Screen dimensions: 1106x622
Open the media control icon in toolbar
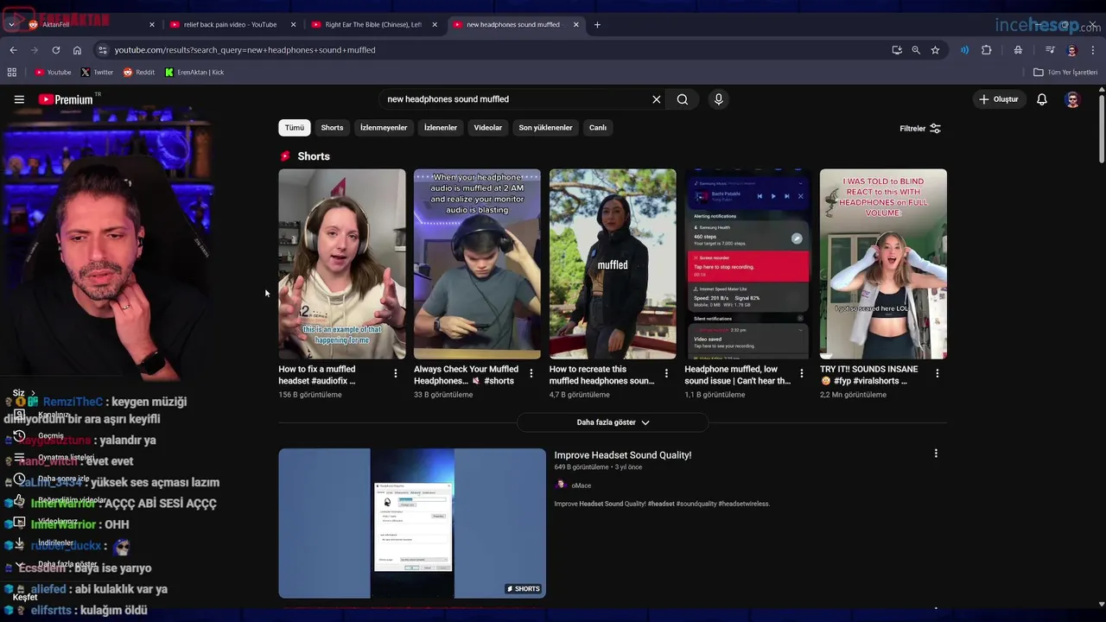1050,50
